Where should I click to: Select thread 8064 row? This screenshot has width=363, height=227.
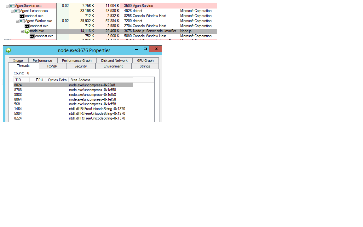73,99
